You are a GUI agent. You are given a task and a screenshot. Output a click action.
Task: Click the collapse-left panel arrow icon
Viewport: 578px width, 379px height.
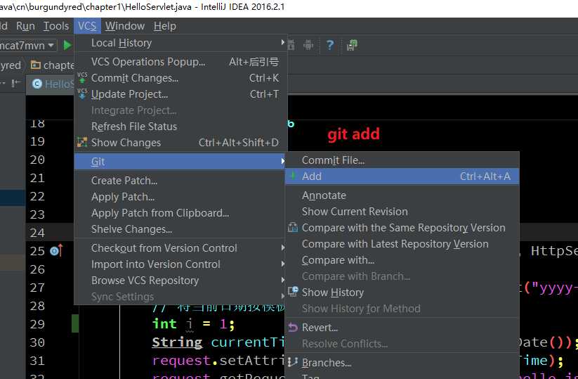pyautogui.click(x=15, y=84)
